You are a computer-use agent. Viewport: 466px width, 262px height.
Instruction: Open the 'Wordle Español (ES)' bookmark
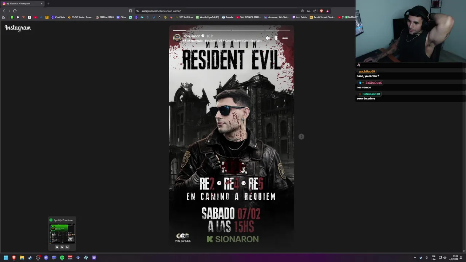pyautogui.click(x=208, y=17)
